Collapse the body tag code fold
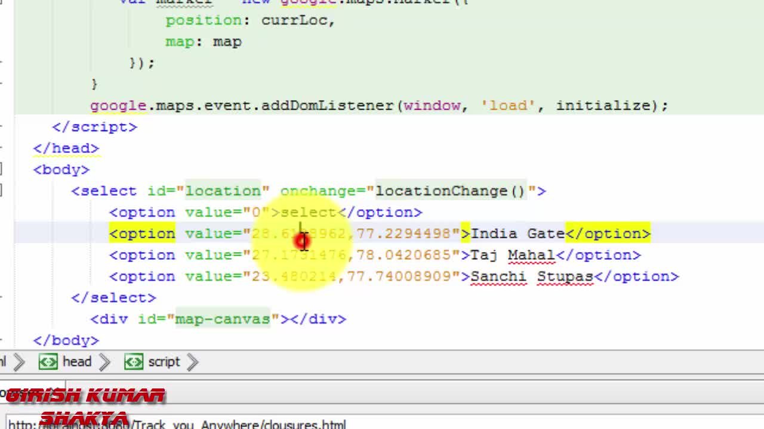 pos(2,170)
